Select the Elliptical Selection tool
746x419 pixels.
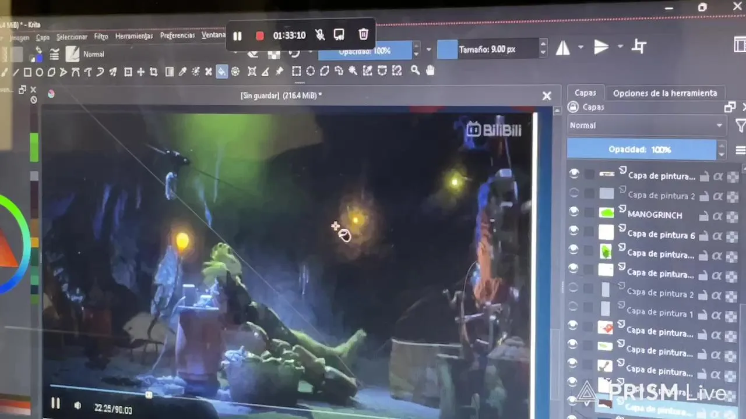point(310,71)
